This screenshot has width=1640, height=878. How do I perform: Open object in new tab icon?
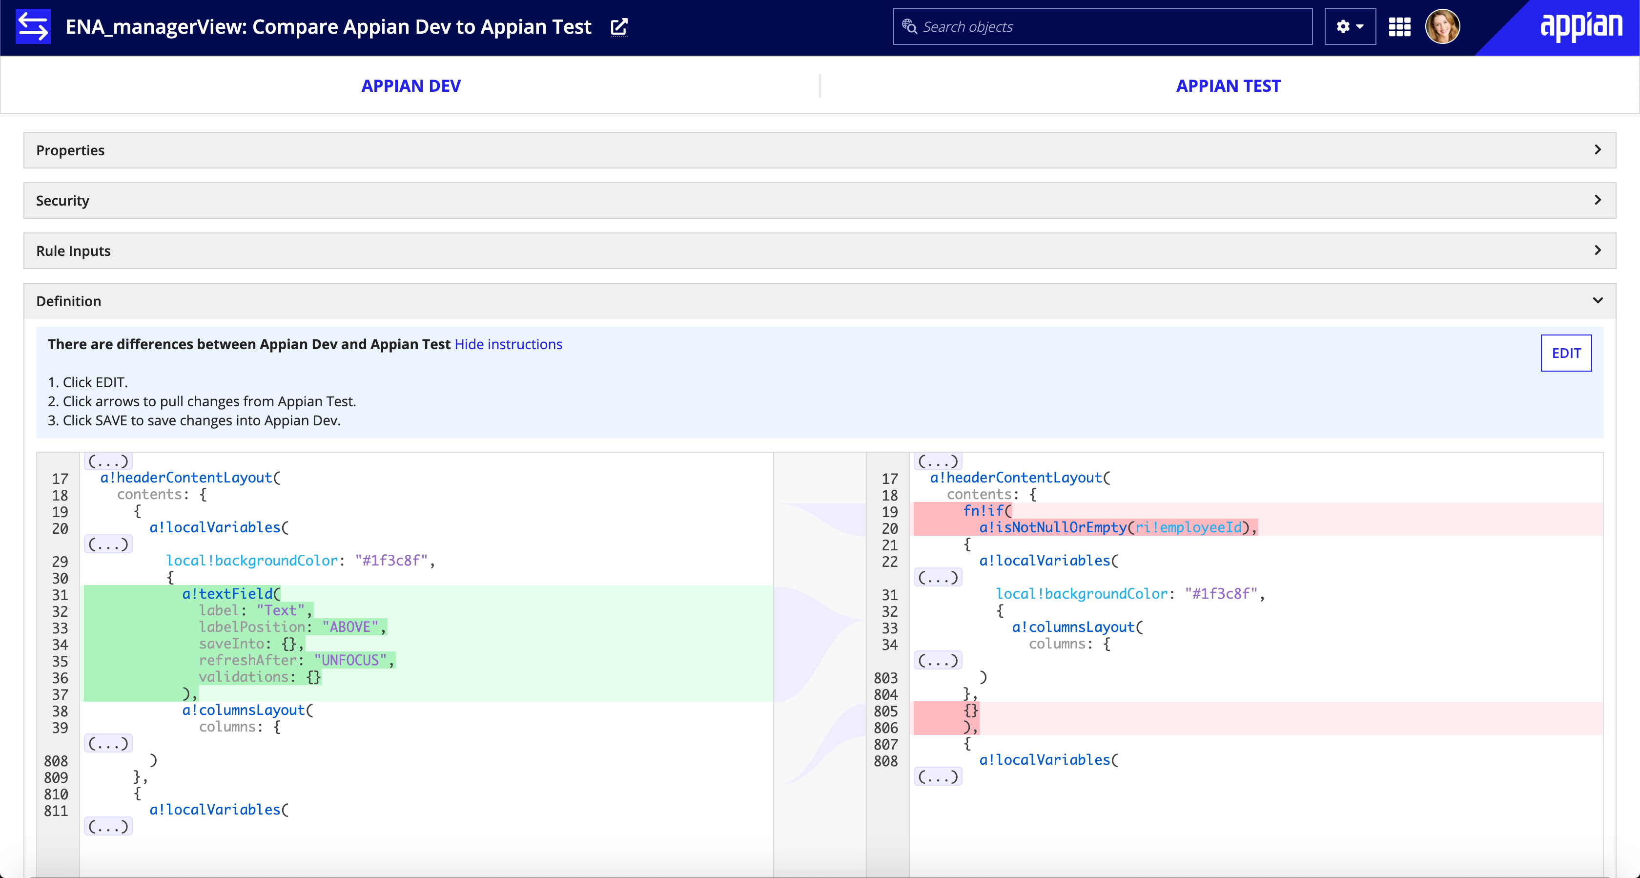619,27
